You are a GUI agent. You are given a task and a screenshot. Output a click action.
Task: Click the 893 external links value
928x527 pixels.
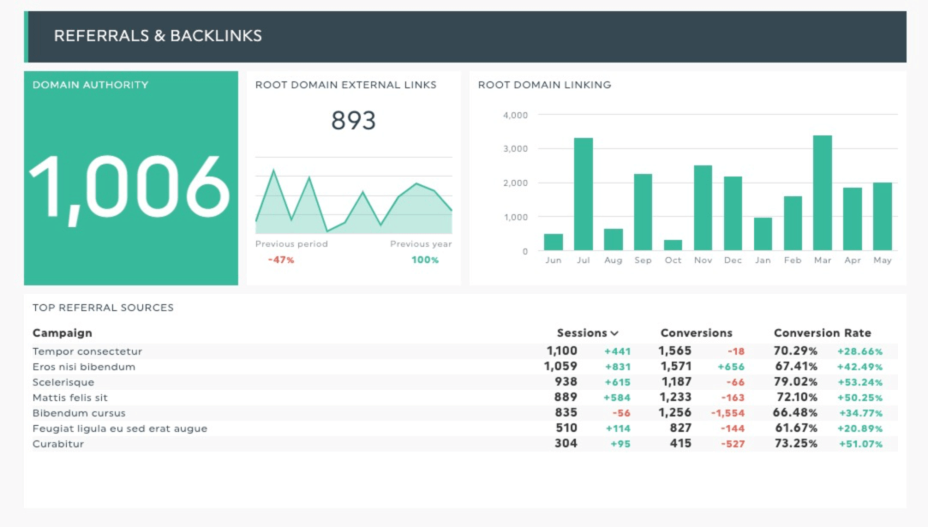click(353, 121)
